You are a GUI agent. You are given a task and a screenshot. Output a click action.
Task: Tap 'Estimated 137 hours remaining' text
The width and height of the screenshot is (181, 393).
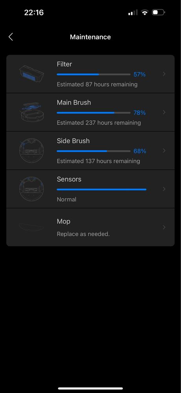tap(99, 161)
